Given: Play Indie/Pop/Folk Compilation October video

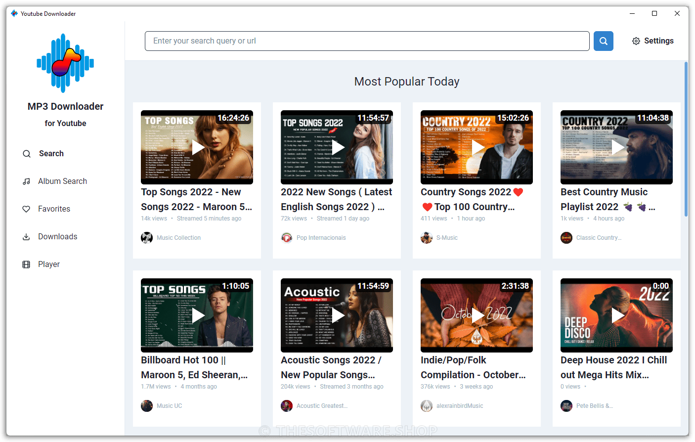Looking at the screenshot, I should point(478,315).
